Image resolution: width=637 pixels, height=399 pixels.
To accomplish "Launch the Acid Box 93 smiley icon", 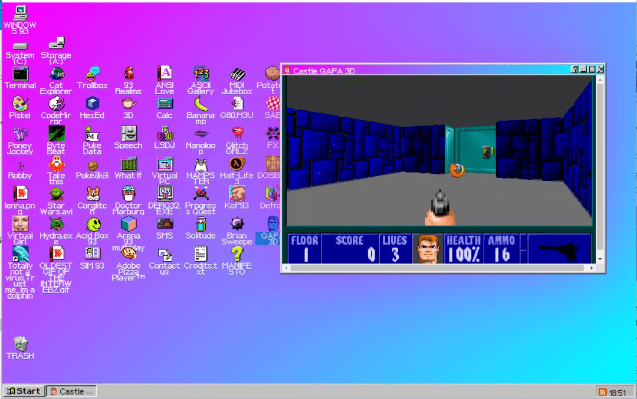I will [93, 225].
